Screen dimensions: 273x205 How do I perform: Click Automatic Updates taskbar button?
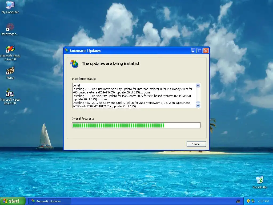(49, 201)
